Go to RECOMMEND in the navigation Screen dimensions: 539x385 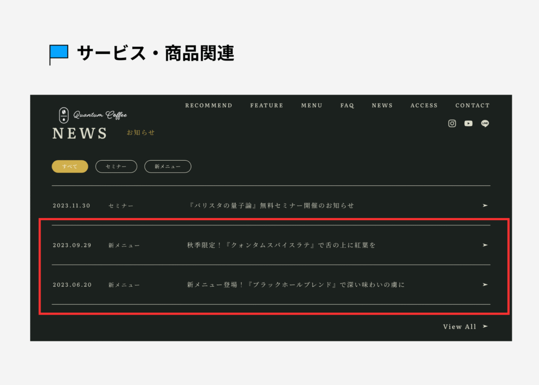[208, 106]
